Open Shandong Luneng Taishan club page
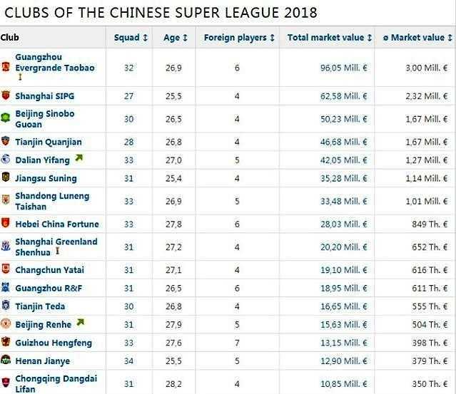This screenshot has width=456, height=394. [x=52, y=201]
